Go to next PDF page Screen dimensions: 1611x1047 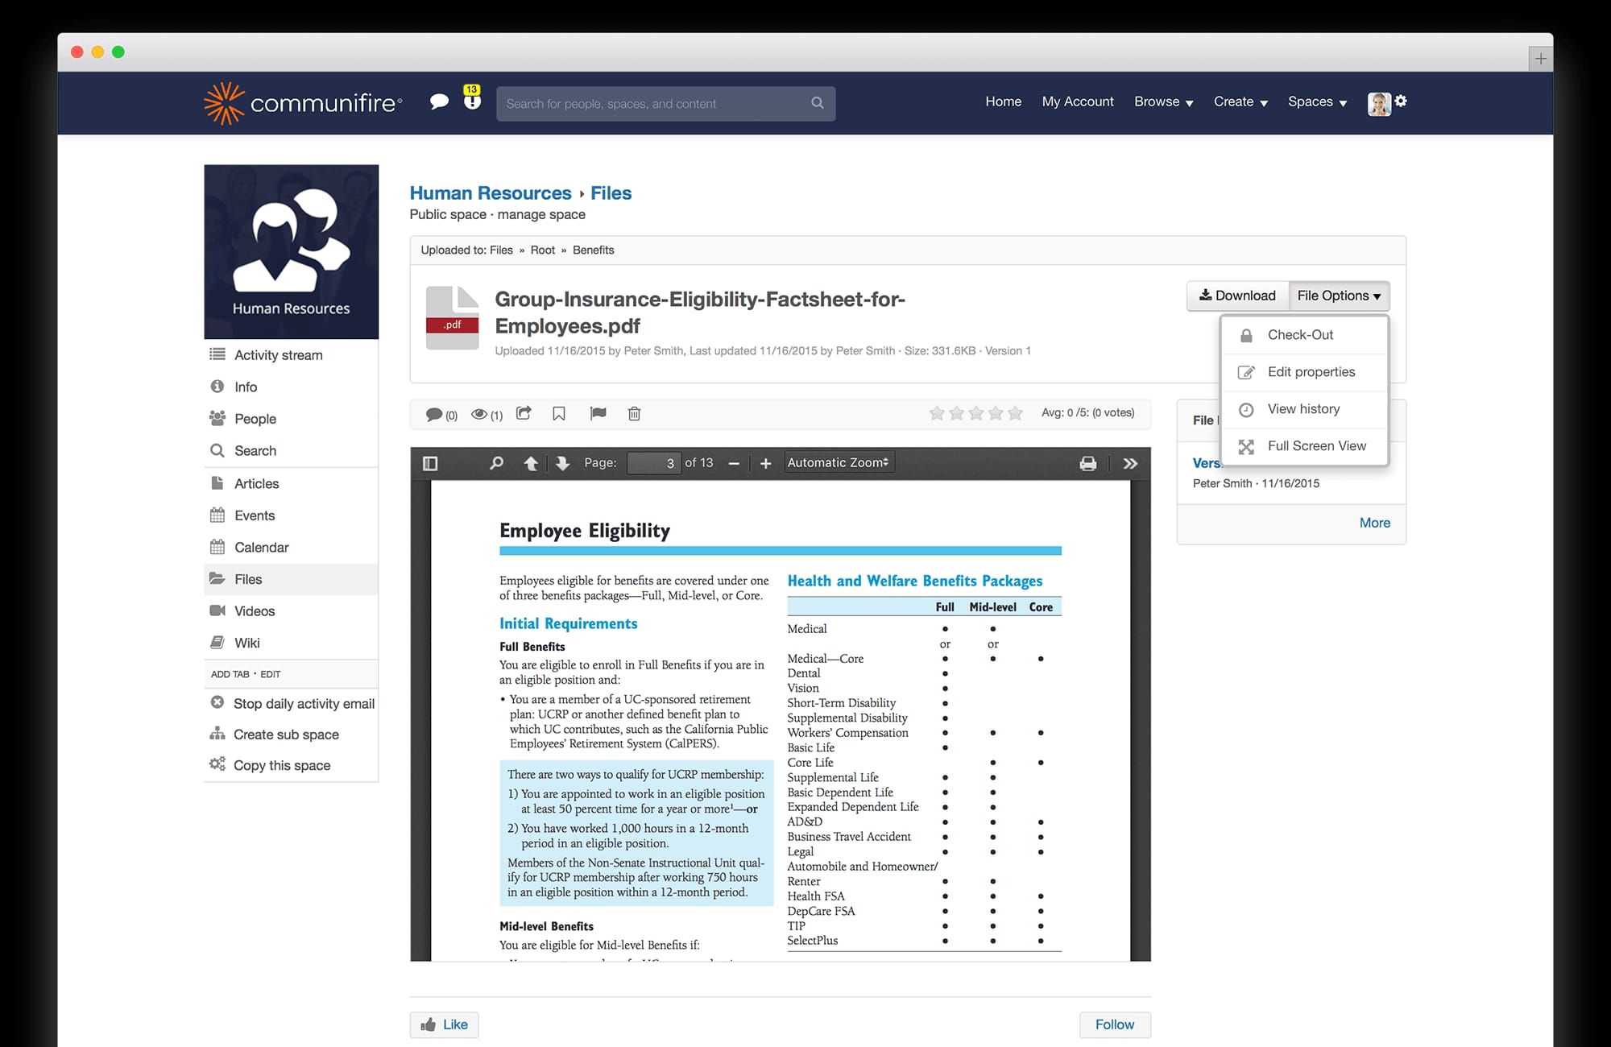pyautogui.click(x=562, y=463)
